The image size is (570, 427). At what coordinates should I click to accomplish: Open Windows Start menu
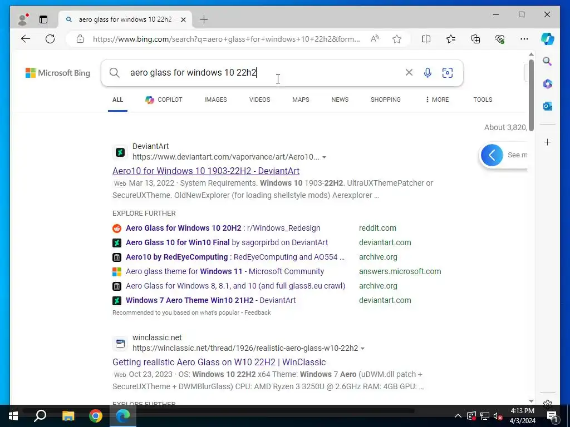coord(13,416)
